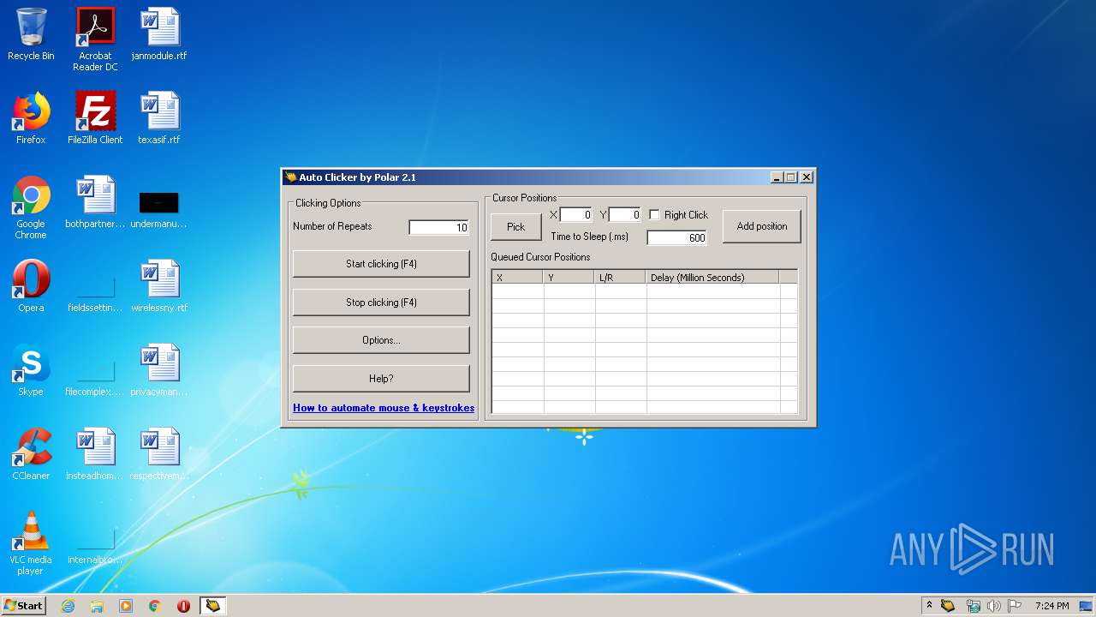Viewport: 1096px width, 617px height.
Task: Select the respectivem document icon
Action: click(x=159, y=455)
